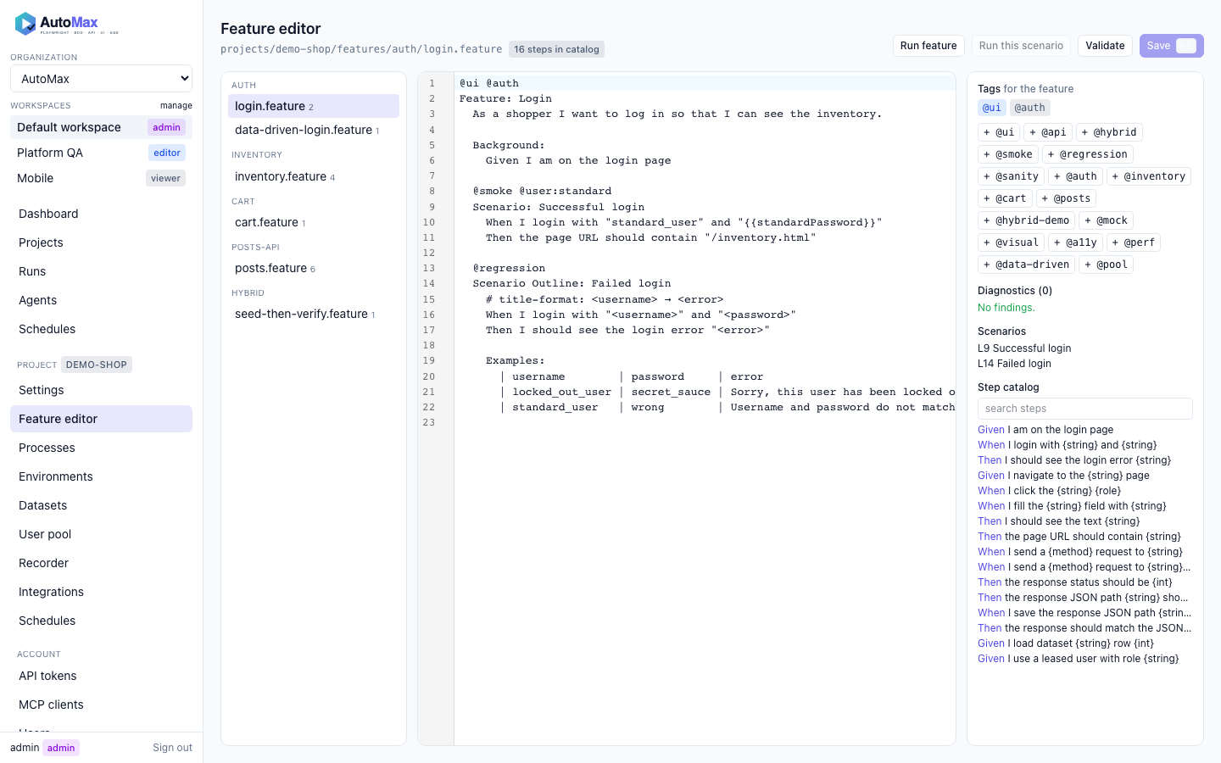Click editor line 9 Scenario: Successful login
This screenshot has height=763, width=1221.
[558, 207]
